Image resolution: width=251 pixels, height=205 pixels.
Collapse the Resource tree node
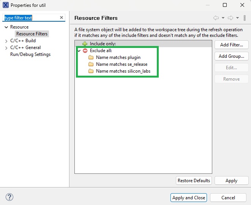click(x=6, y=27)
